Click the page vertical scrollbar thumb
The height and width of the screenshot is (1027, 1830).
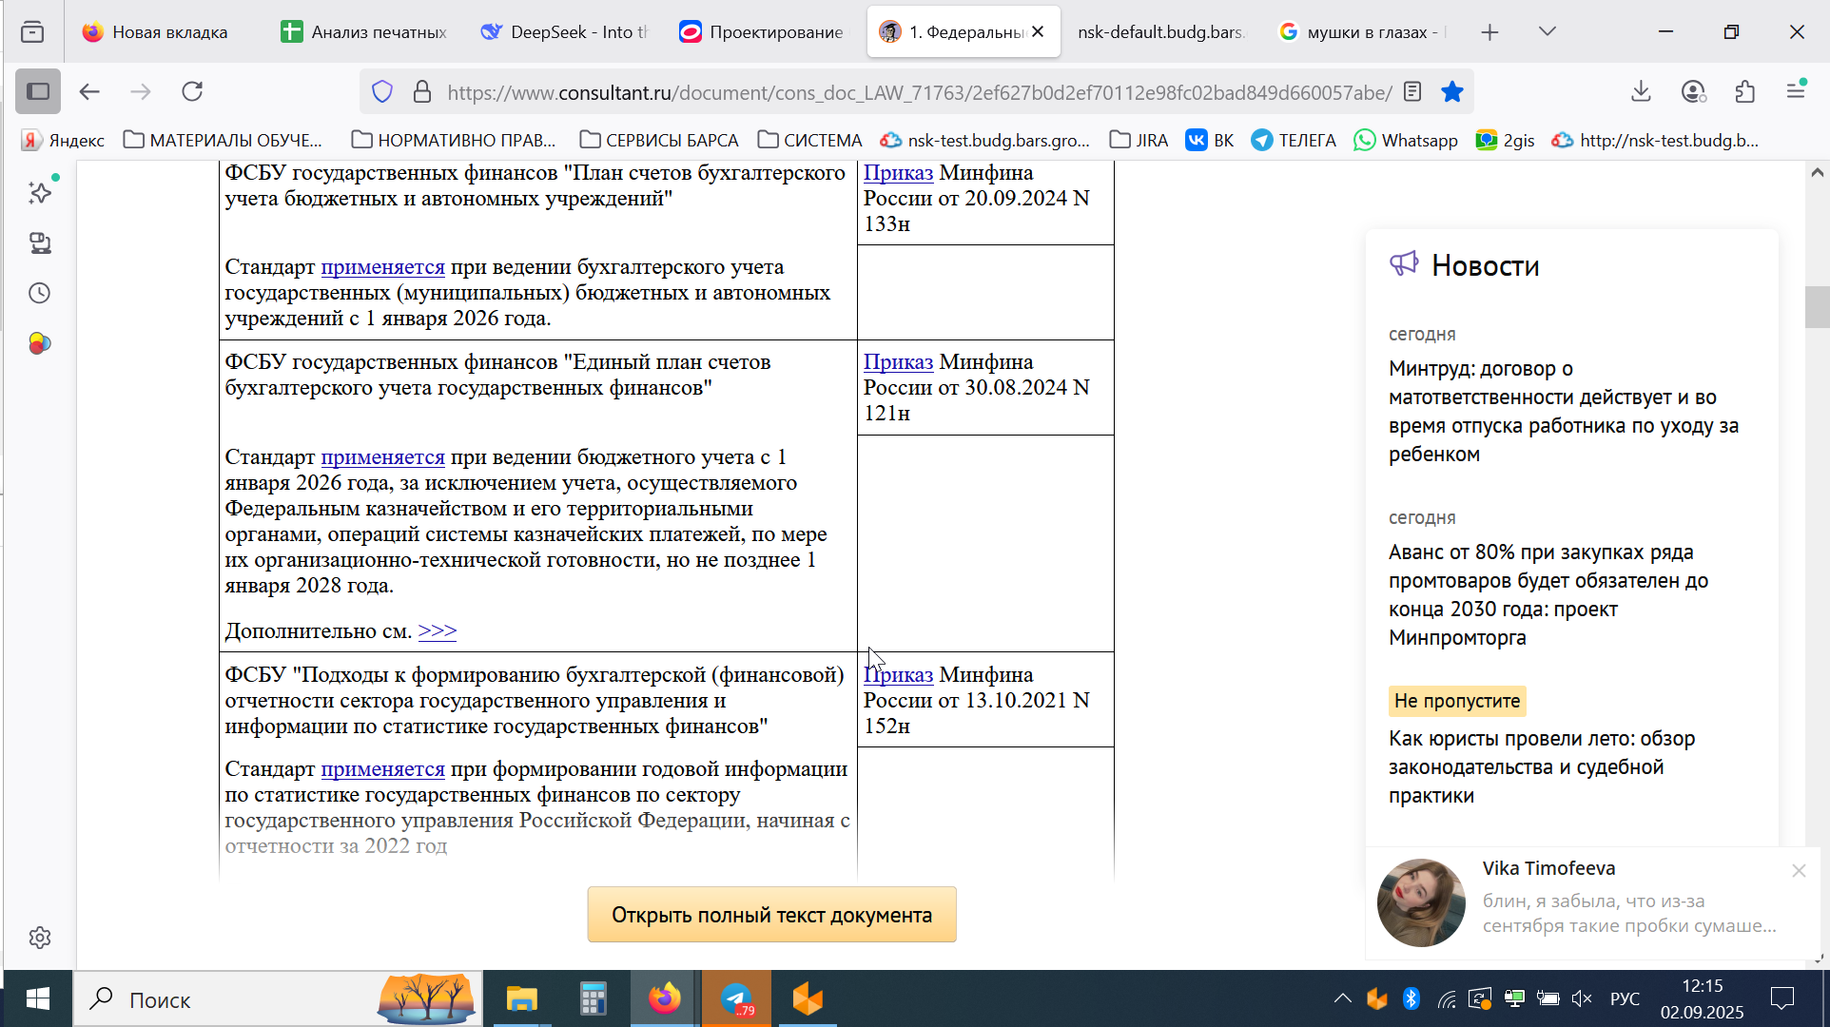click(x=1817, y=306)
